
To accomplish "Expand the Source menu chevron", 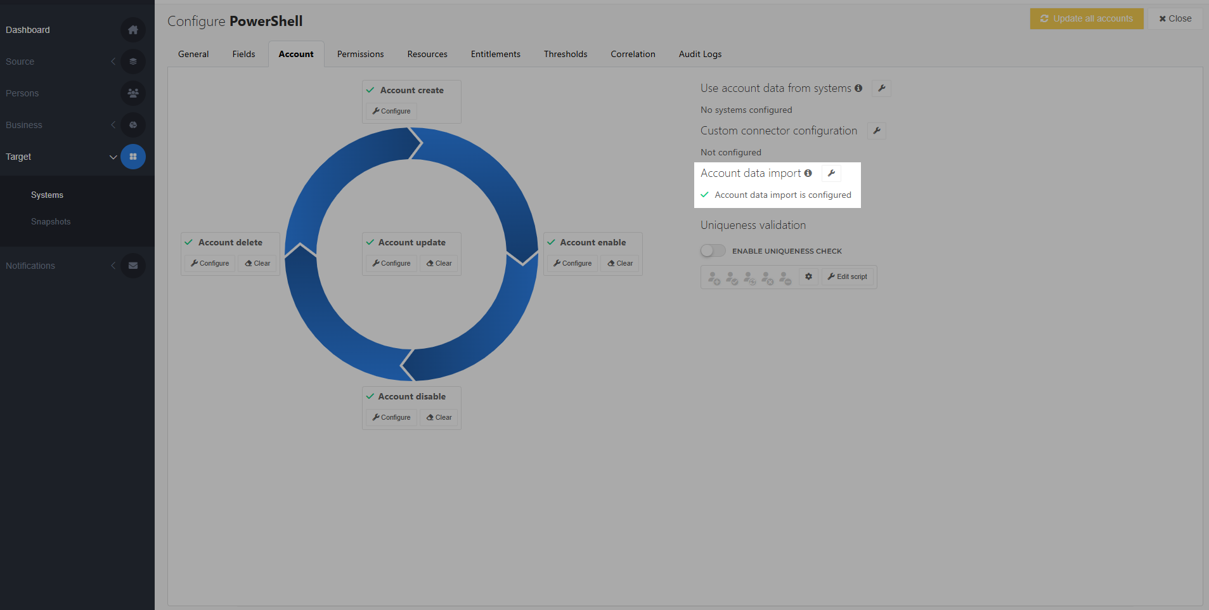I will (x=113, y=62).
